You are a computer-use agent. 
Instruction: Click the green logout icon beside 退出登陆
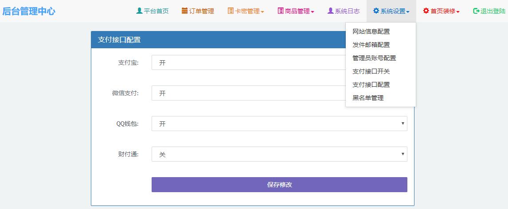(476, 11)
